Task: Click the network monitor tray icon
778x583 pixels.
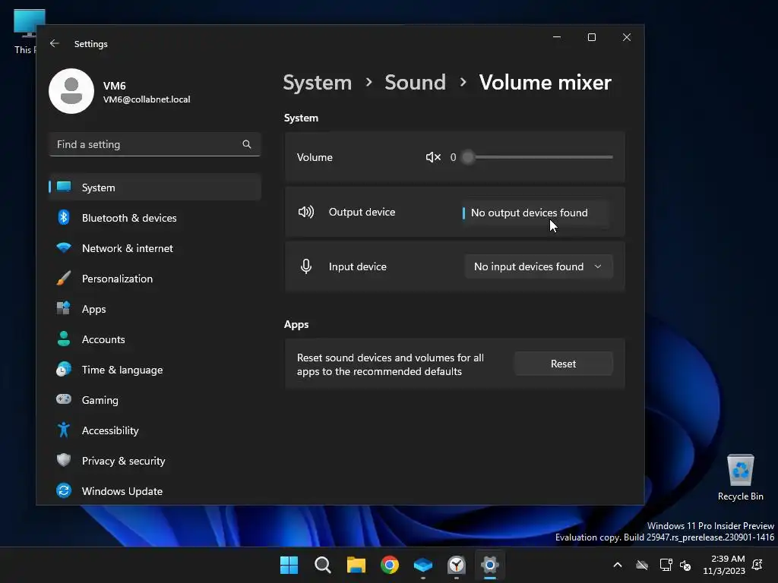Action: (x=666, y=565)
